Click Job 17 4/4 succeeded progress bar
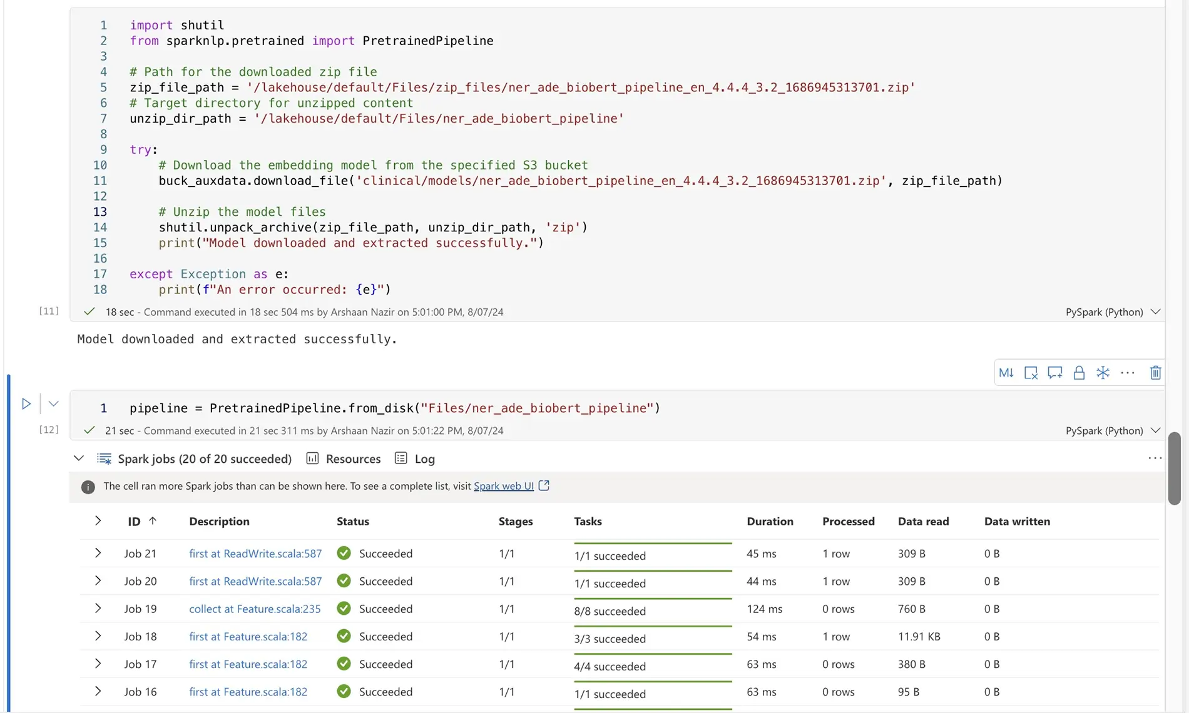Image resolution: width=1189 pixels, height=713 pixels. click(x=653, y=654)
